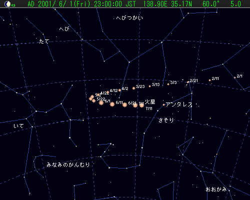Pick the Mars marker dated 3/23
The width and height of the screenshot is (250, 200).
click(133, 88)
